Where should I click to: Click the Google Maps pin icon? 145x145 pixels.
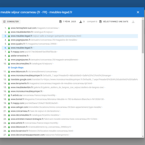click(9, 68)
